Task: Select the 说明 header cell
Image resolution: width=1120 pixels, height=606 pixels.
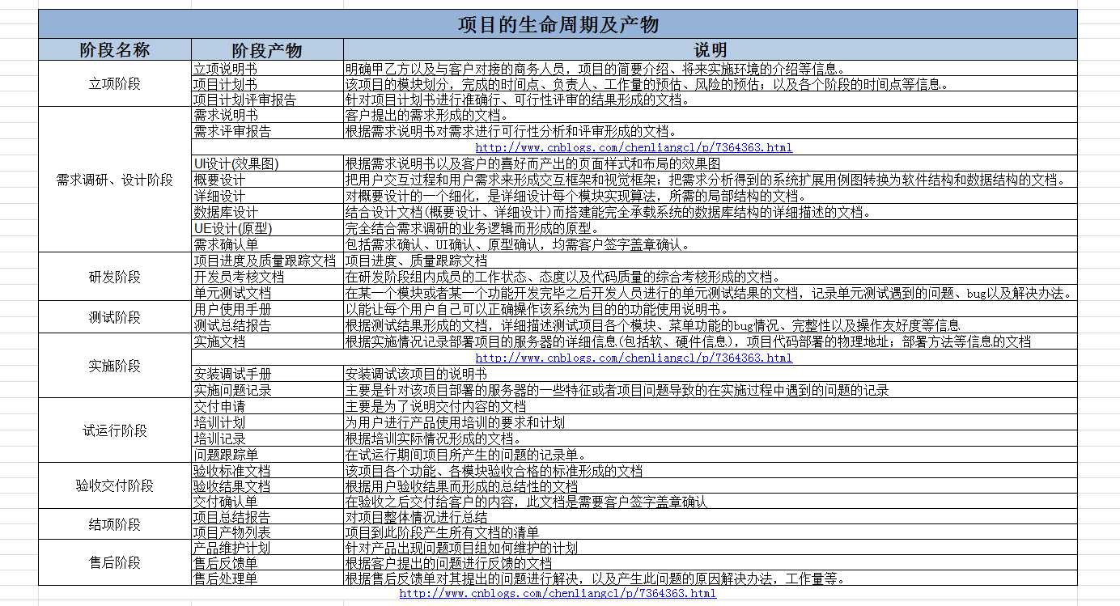Action: click(711, 49)
